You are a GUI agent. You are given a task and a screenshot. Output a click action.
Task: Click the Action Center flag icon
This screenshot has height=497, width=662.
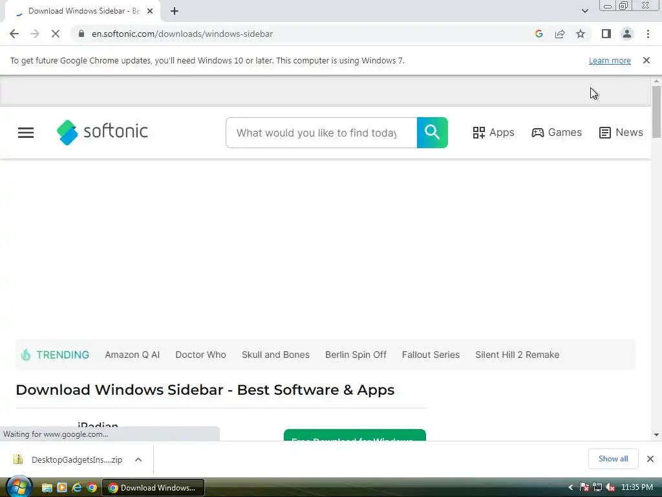click(584, 487)
